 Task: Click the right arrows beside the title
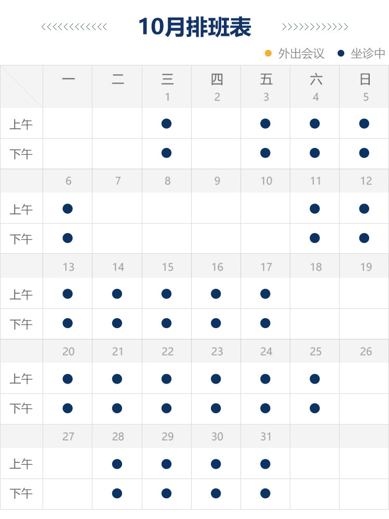coord(315,27)
